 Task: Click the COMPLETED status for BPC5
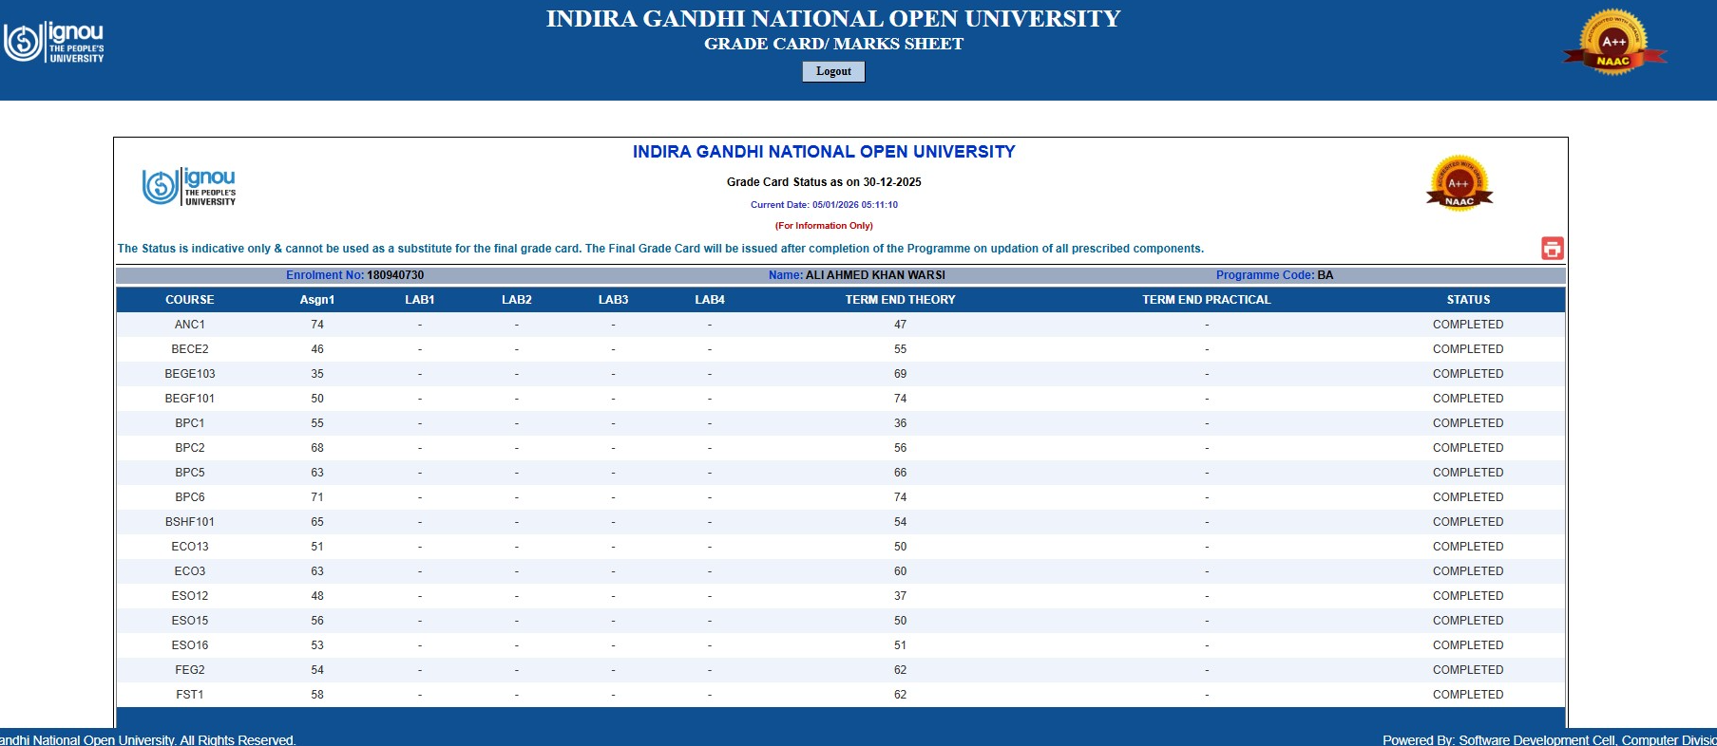pyautogui.click(x=1469, y=473)
